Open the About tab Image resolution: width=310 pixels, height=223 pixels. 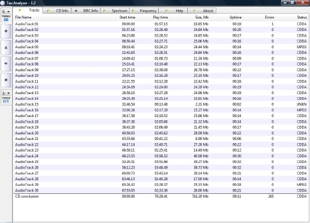point(202,11)
